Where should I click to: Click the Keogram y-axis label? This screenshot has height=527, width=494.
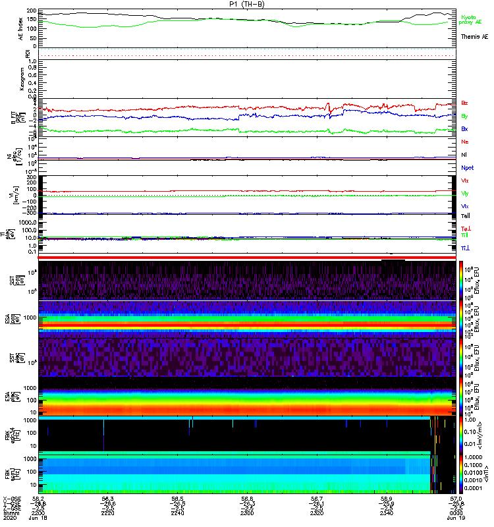(22, 79)
